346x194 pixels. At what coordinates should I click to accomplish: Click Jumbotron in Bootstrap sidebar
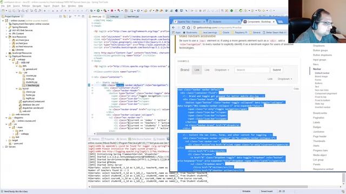pyautogui.click(x=318, y=131)
